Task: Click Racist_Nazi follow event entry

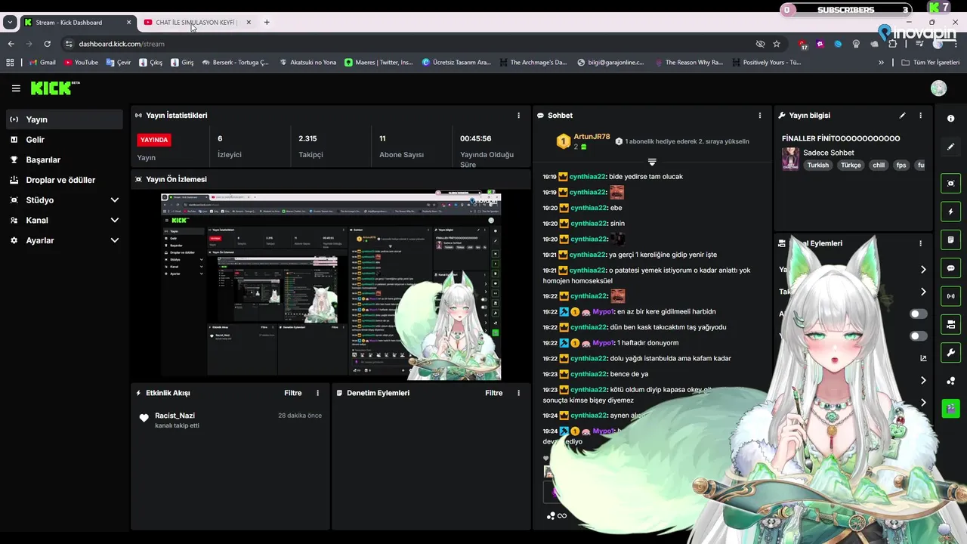Action: [230, 420]
